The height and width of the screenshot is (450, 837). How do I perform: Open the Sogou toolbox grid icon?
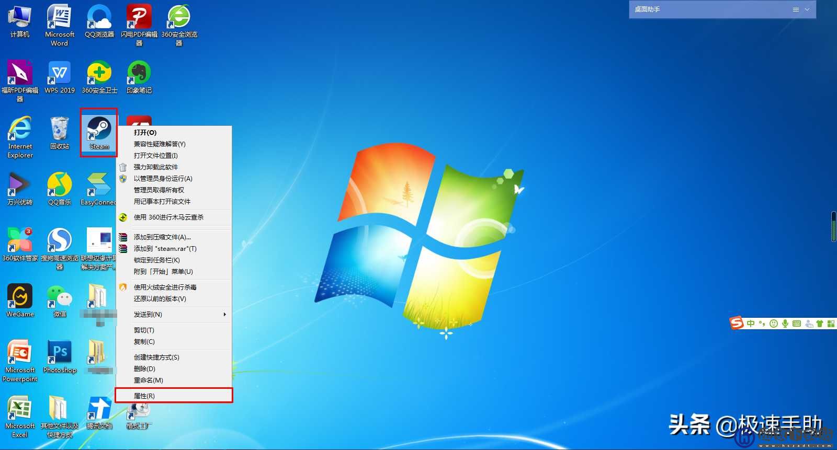point(831,324)
